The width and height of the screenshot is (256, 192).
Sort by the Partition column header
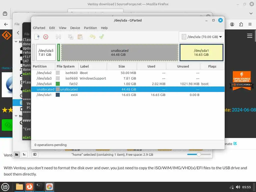pos(43,66)
